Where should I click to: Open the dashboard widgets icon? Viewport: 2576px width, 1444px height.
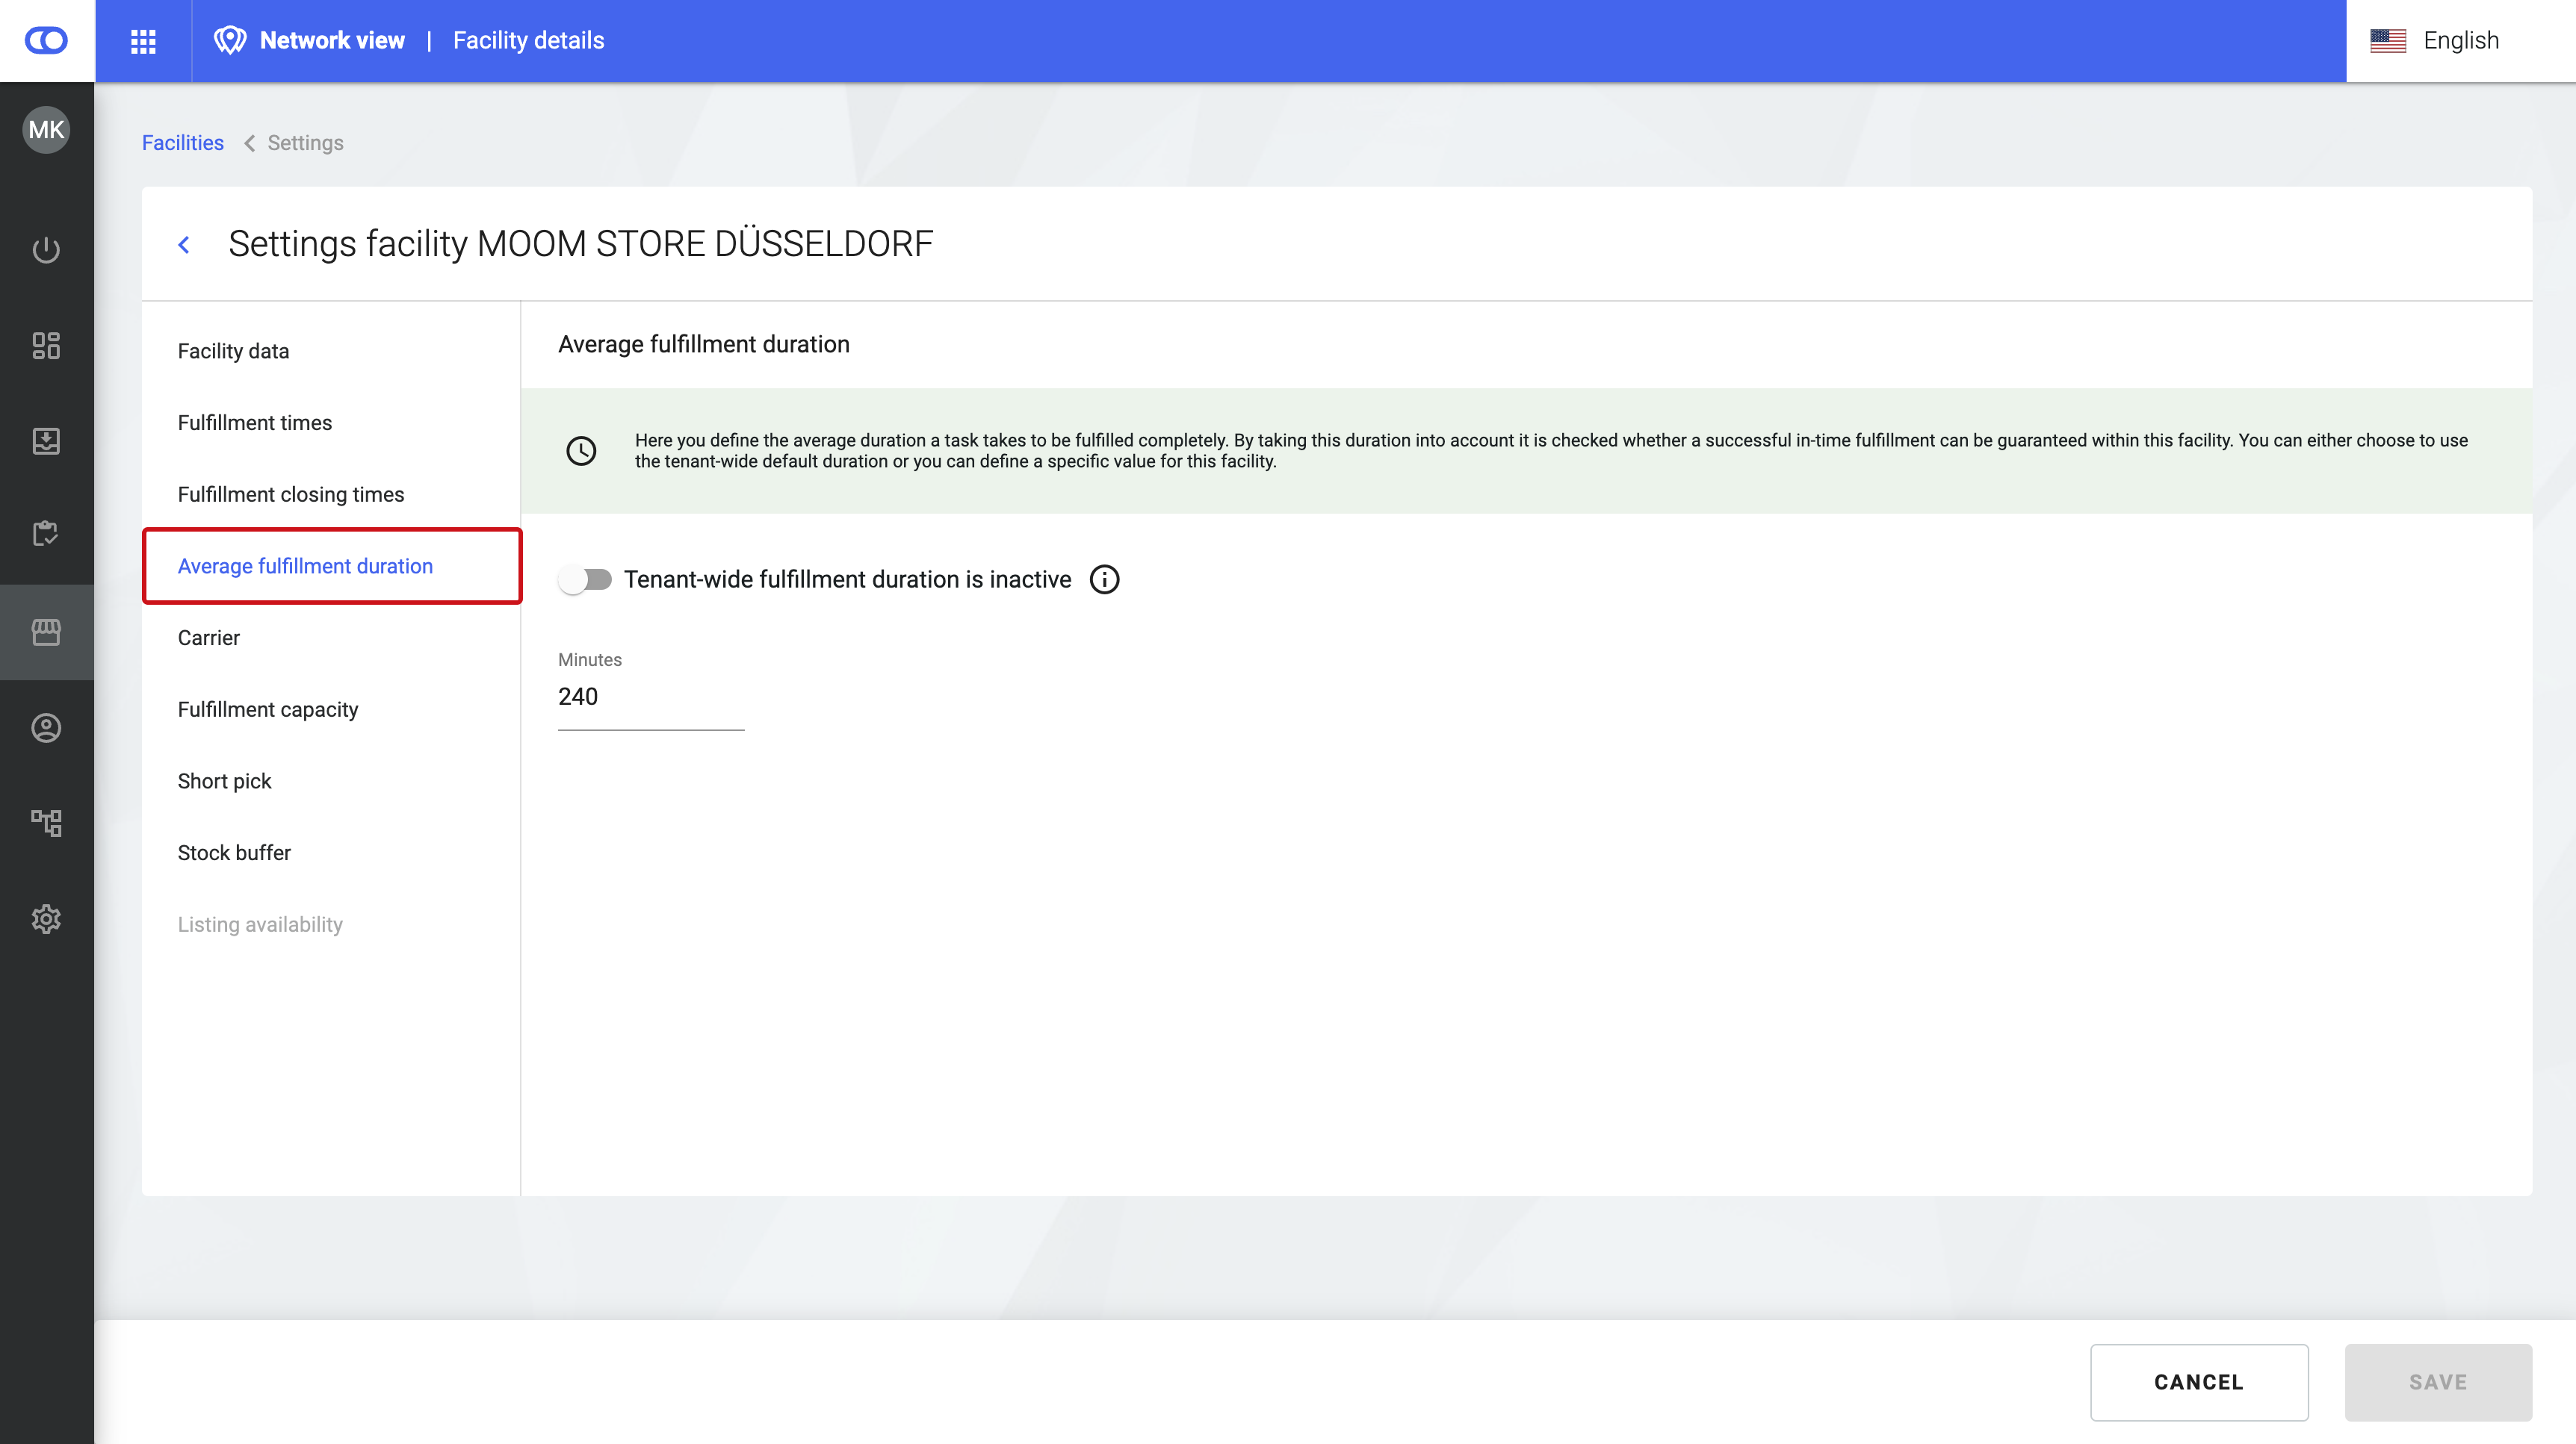click(x=46, y=346)
